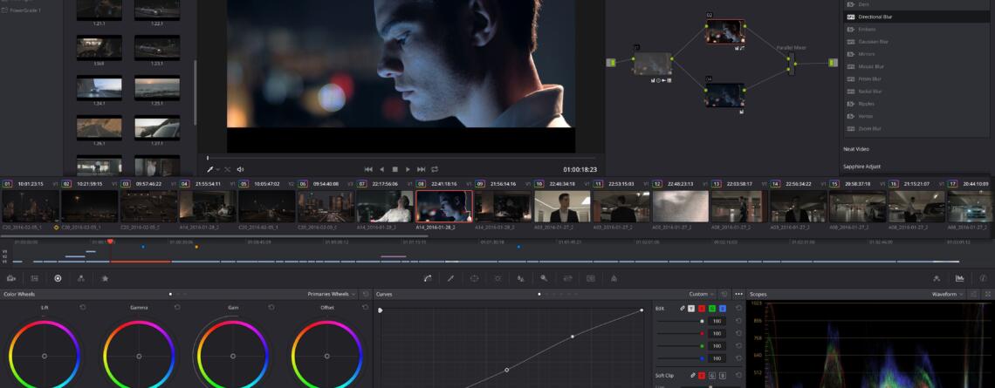Image resolution: width=995 pixels, height=388 pixels.
Task: Enable the blue curve channel button
Action: point(722,308)
